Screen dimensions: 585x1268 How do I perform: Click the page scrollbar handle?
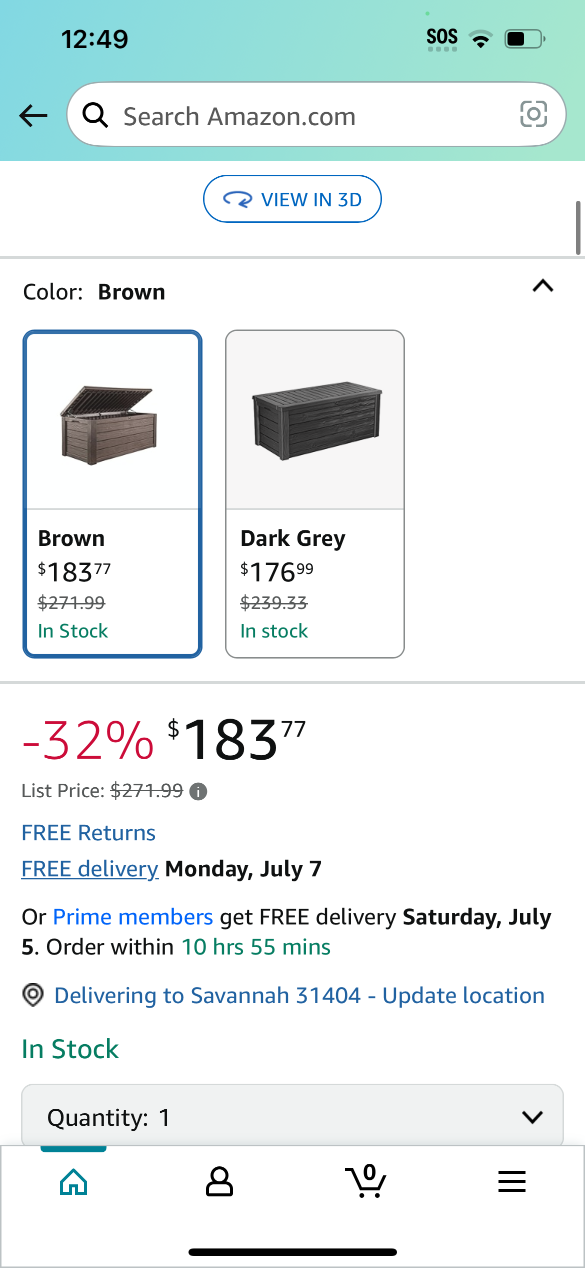click(578, 228)
